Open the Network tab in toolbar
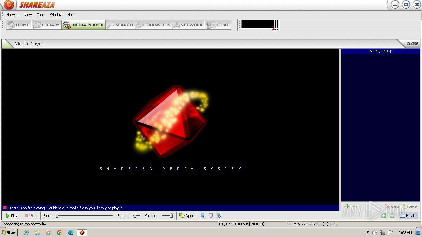 tap(189, 25)
